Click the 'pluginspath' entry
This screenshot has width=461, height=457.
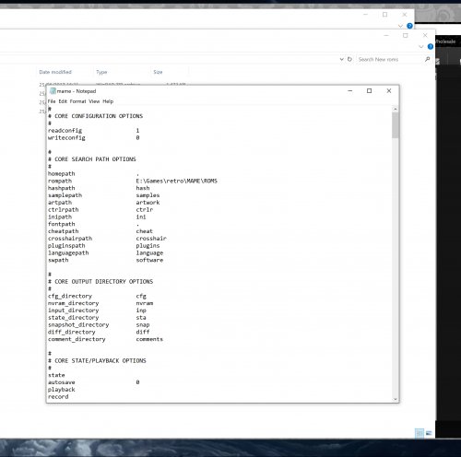click(66, 246)
